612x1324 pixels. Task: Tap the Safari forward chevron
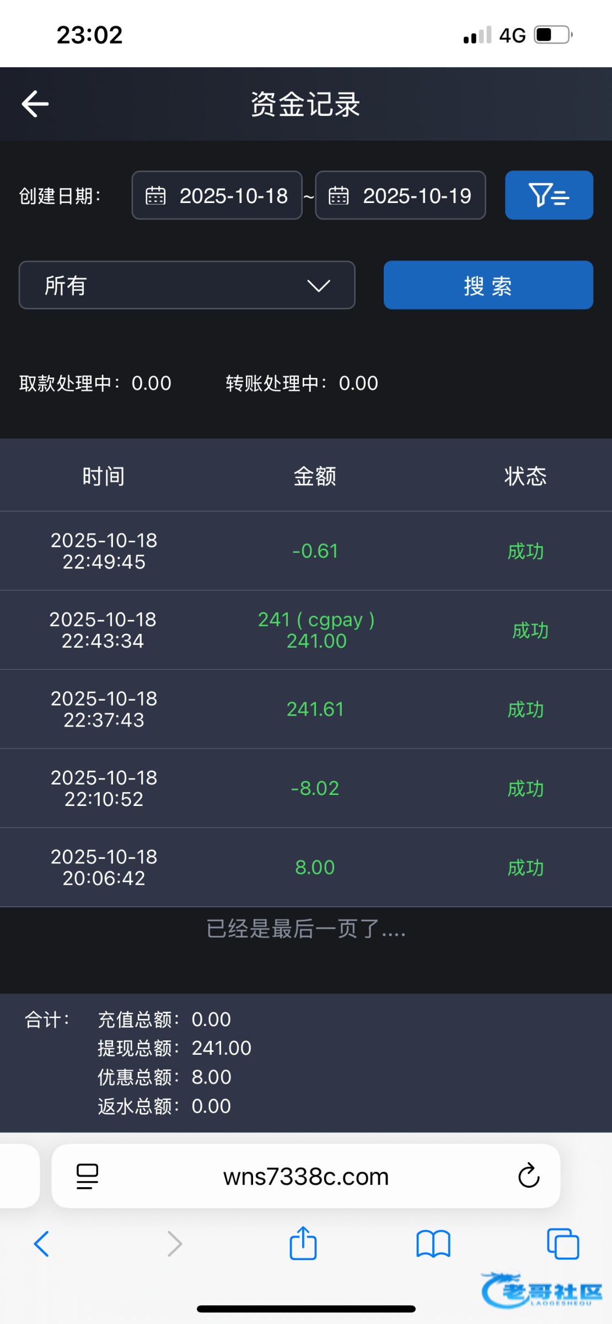[174, 1244]
